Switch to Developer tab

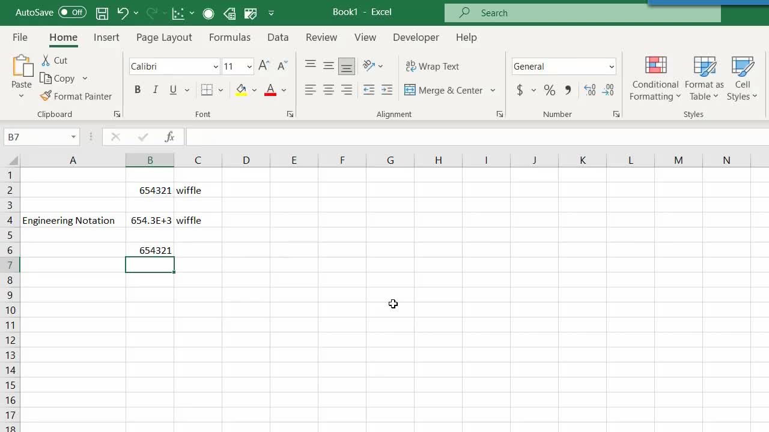pyautogui.click(x=416, y=37)
